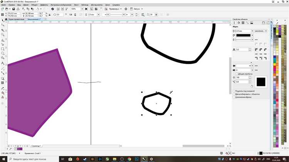The image size is (289, 162).
Task: Click the Copy icon in toolbar
Action: tap(28, 9)
